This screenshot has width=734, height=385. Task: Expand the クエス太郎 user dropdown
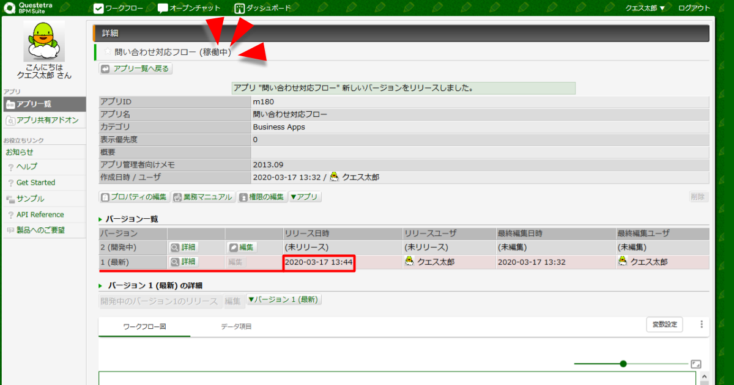645,9
